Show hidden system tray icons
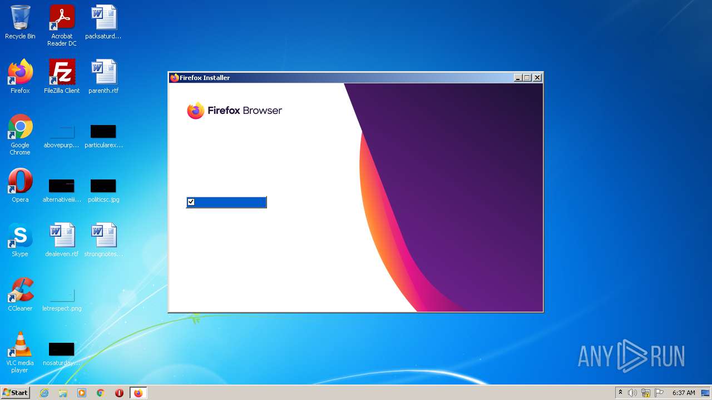The image size is (712, 400). click(621, 393)
